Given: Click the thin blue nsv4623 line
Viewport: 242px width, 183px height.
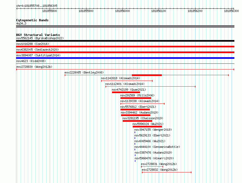Looking at the screenshot, I should point(125,63).
